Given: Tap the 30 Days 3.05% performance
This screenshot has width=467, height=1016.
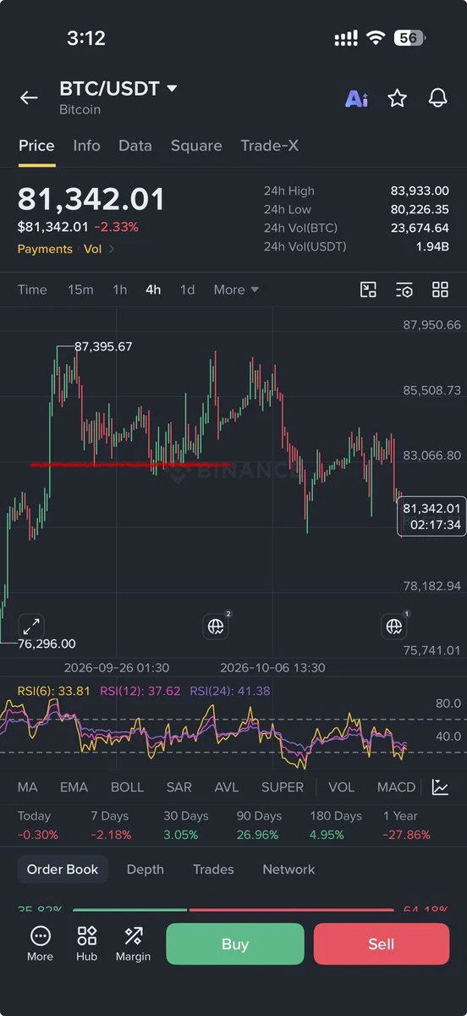Looking at the screenshot, I should [x=185, y=825].
